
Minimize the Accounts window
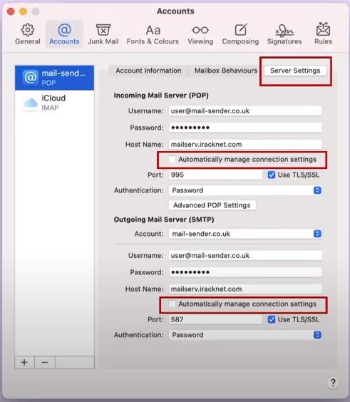click(23, 11)
